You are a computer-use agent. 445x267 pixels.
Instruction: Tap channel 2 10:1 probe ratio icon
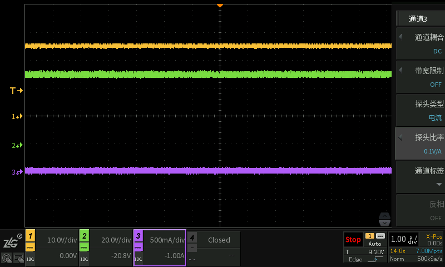click(x=84, y=259)
